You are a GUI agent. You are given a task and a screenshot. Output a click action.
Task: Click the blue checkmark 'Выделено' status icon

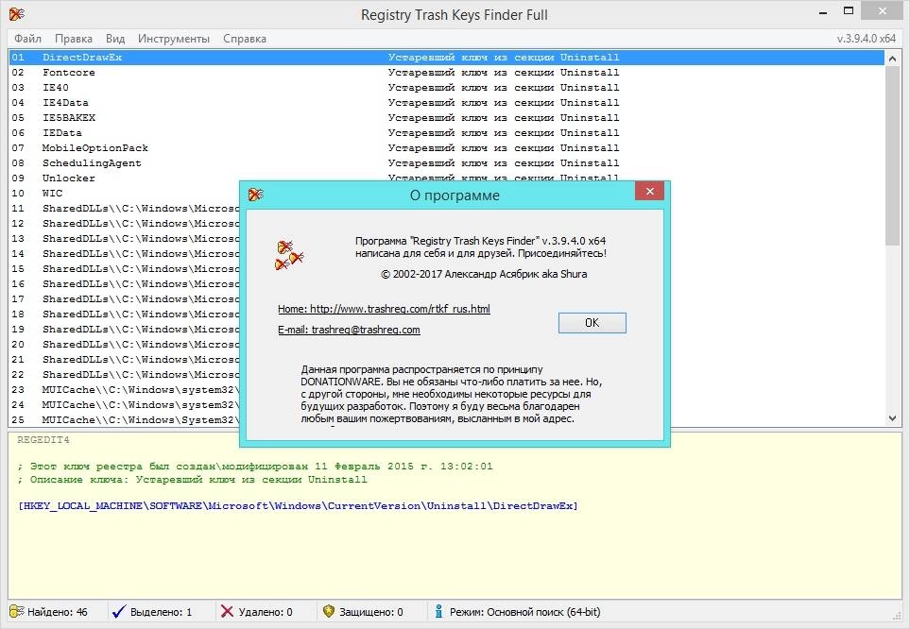tap(119, 612)
